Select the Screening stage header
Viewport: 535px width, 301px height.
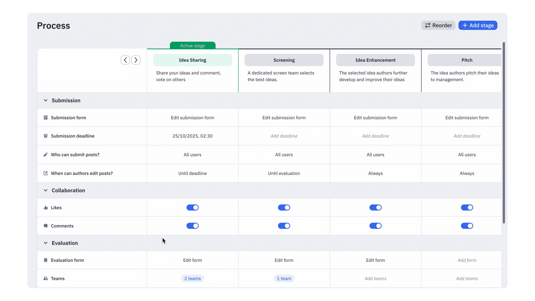pos(284,60)
